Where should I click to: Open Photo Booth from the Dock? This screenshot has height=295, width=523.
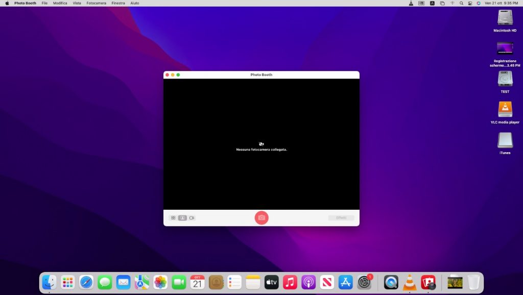click(x=428, y=282)
